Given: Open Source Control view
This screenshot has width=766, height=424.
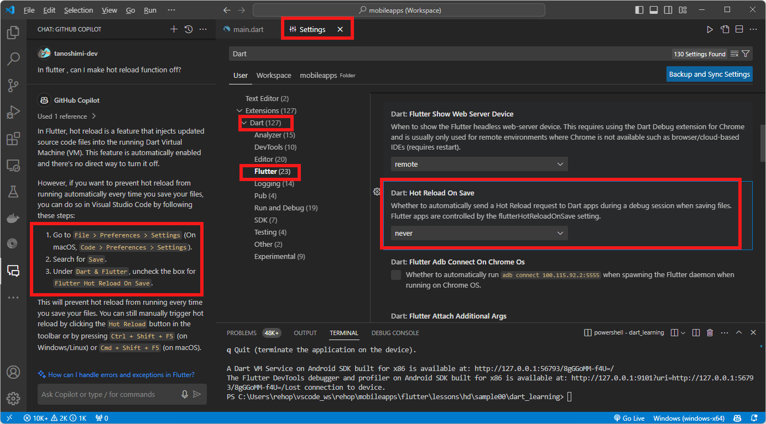Looking at the screenshot, I should (x=13, y=84).
